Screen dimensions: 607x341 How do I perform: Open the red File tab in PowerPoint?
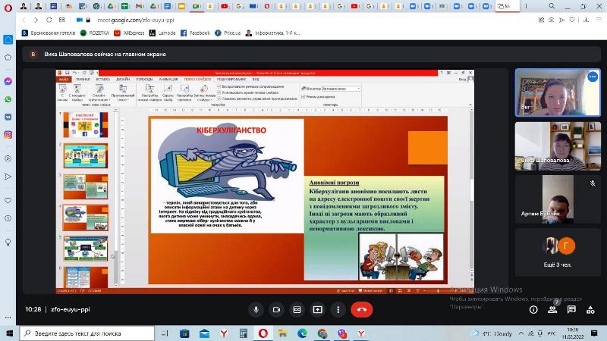[64, 79]
